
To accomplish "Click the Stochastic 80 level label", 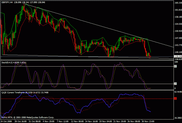I will [176, 66].
